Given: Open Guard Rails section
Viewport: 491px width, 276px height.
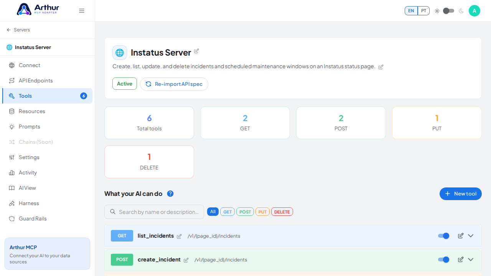Looking at the screenshot, I should click(x=47, y=219).
